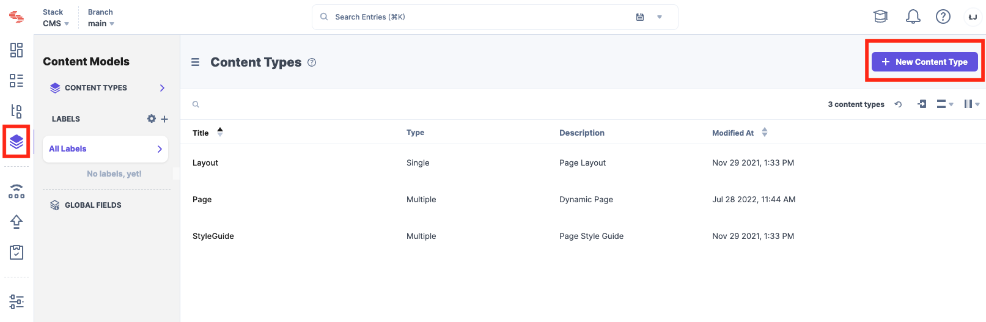The height and width of the screenshot is (322, 986).
Task: Open the Dashboard icon in left sidebar
Action: 17,50
